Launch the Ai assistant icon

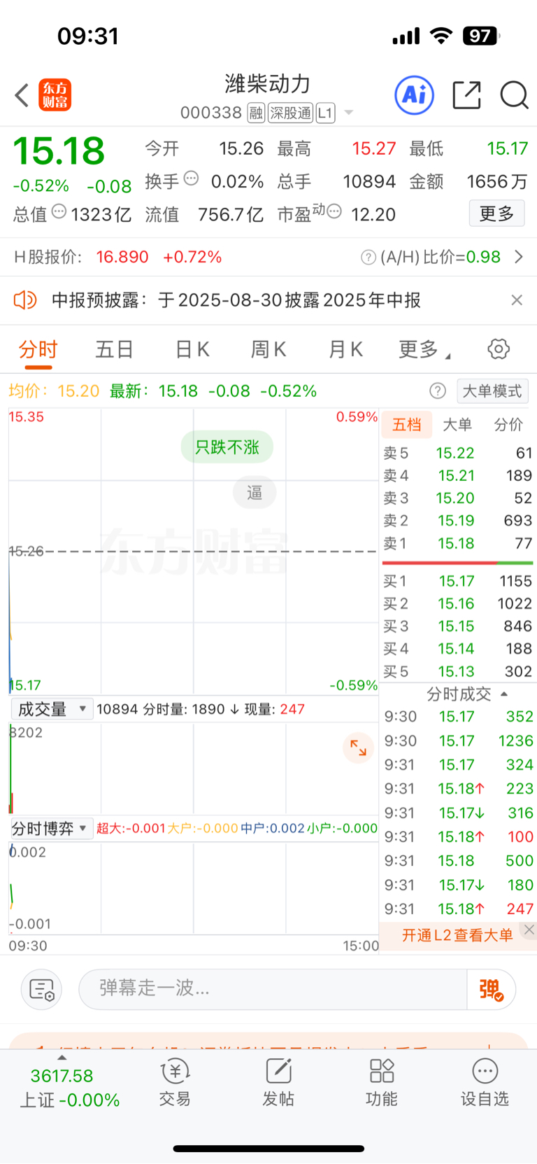click(415, 95)
